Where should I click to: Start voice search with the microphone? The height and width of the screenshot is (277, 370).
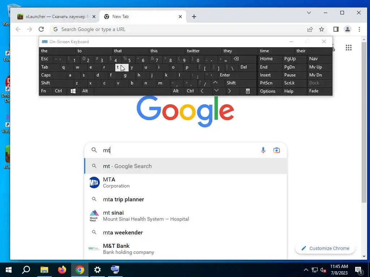263,150
